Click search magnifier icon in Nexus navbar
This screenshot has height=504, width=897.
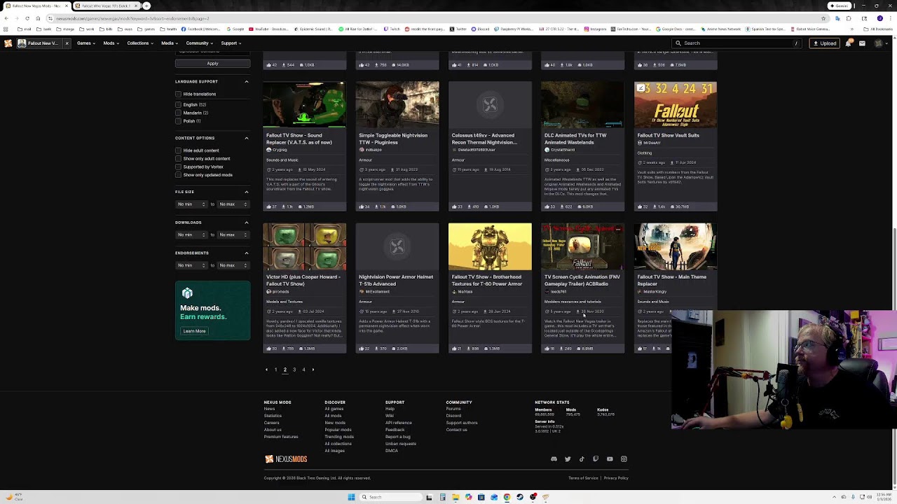click(678, 43)
